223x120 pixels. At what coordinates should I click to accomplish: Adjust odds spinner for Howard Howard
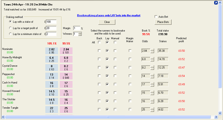(x=152, y=93)
